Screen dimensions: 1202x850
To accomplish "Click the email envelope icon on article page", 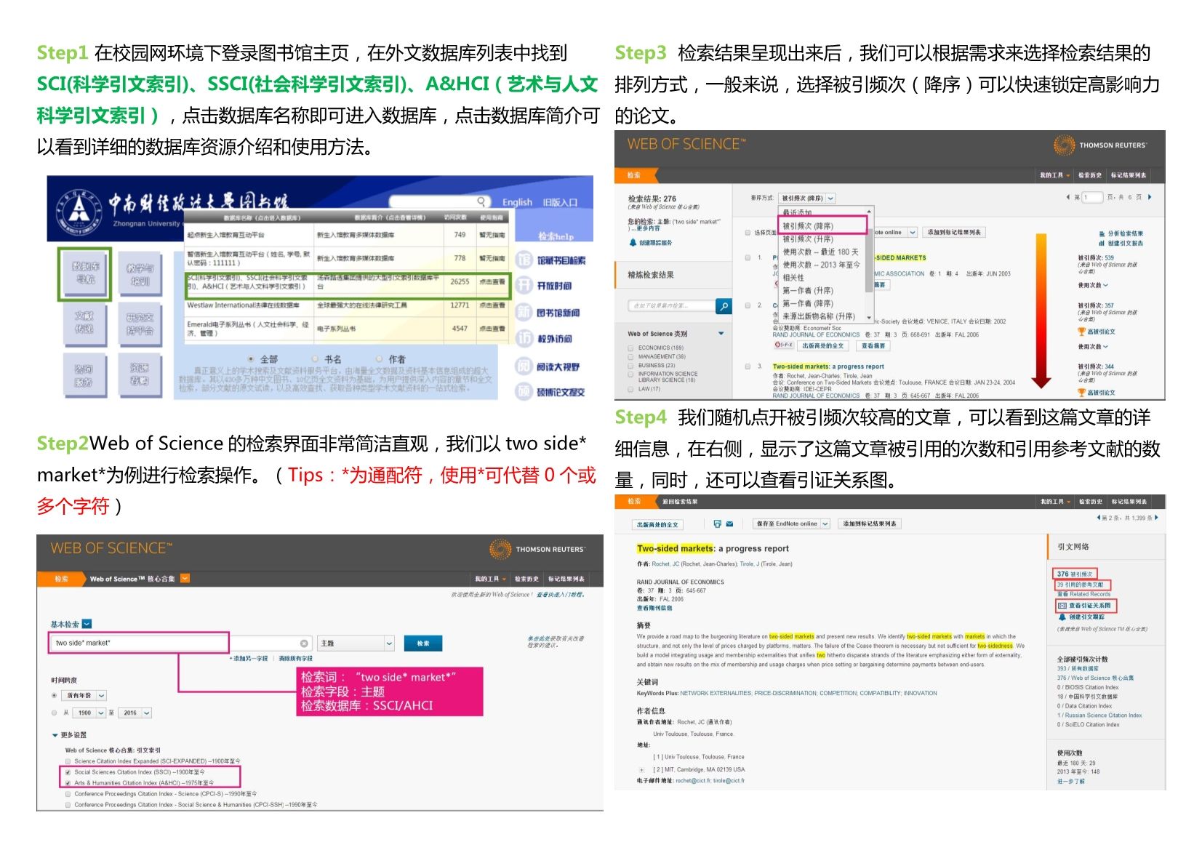I will [x=729, y=524].
